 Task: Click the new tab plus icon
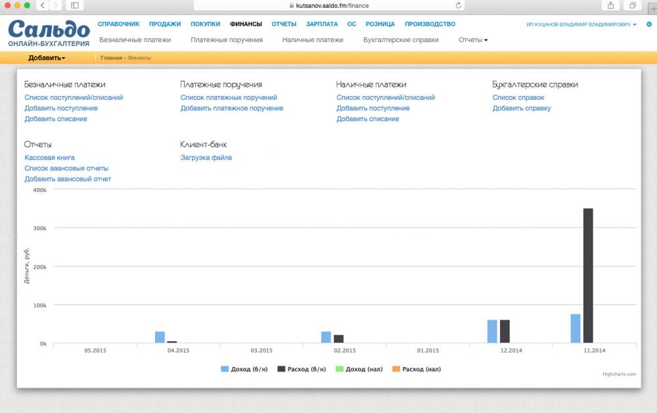pyautogui.click(x=652, y=7)
